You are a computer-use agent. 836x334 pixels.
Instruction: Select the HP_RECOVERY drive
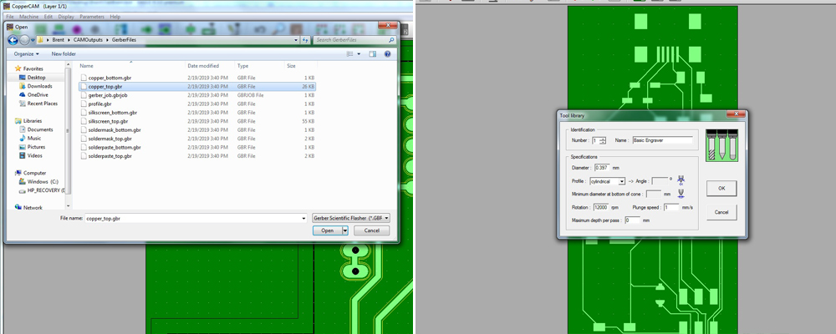pos(42,190)
